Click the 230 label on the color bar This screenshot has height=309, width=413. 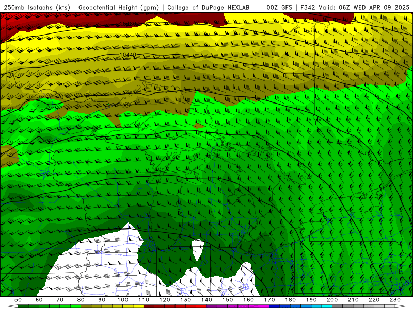coord(395,300)
